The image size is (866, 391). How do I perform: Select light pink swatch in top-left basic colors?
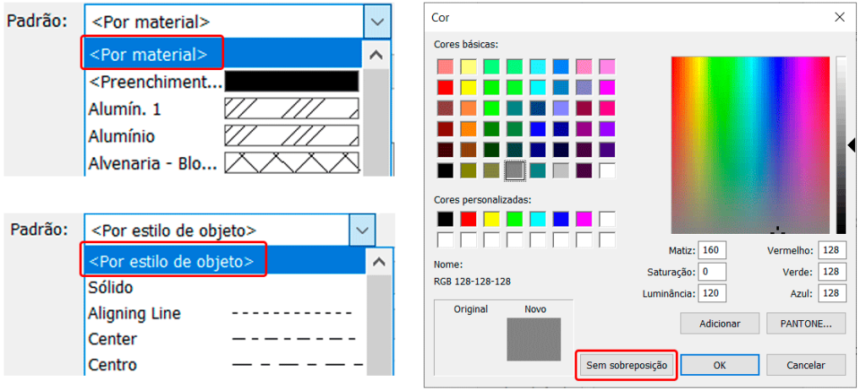[445, 66]
